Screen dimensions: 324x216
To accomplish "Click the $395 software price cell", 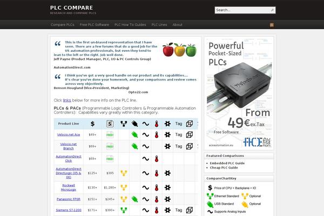I will (110, 173).
